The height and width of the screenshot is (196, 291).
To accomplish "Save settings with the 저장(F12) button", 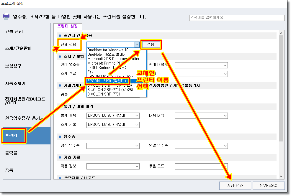I will 235,186.
